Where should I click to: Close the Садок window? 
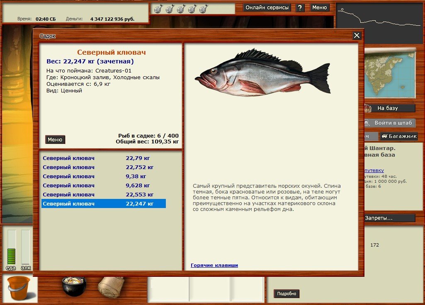(x=357, y=36)
